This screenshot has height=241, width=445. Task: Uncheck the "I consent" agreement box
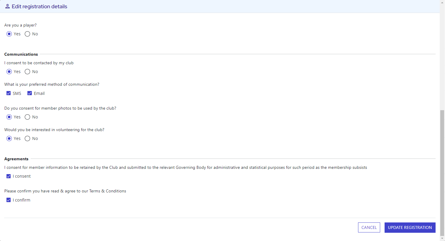[9, 176]
